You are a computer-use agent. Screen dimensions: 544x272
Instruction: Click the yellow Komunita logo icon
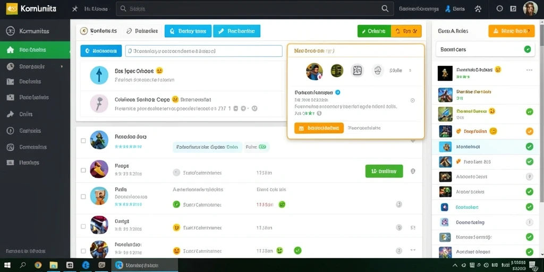click(12, 8)
